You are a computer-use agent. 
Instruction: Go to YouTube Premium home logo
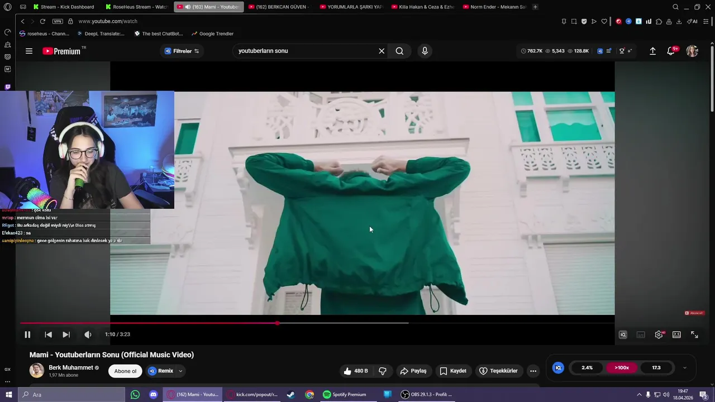[62, 51]
